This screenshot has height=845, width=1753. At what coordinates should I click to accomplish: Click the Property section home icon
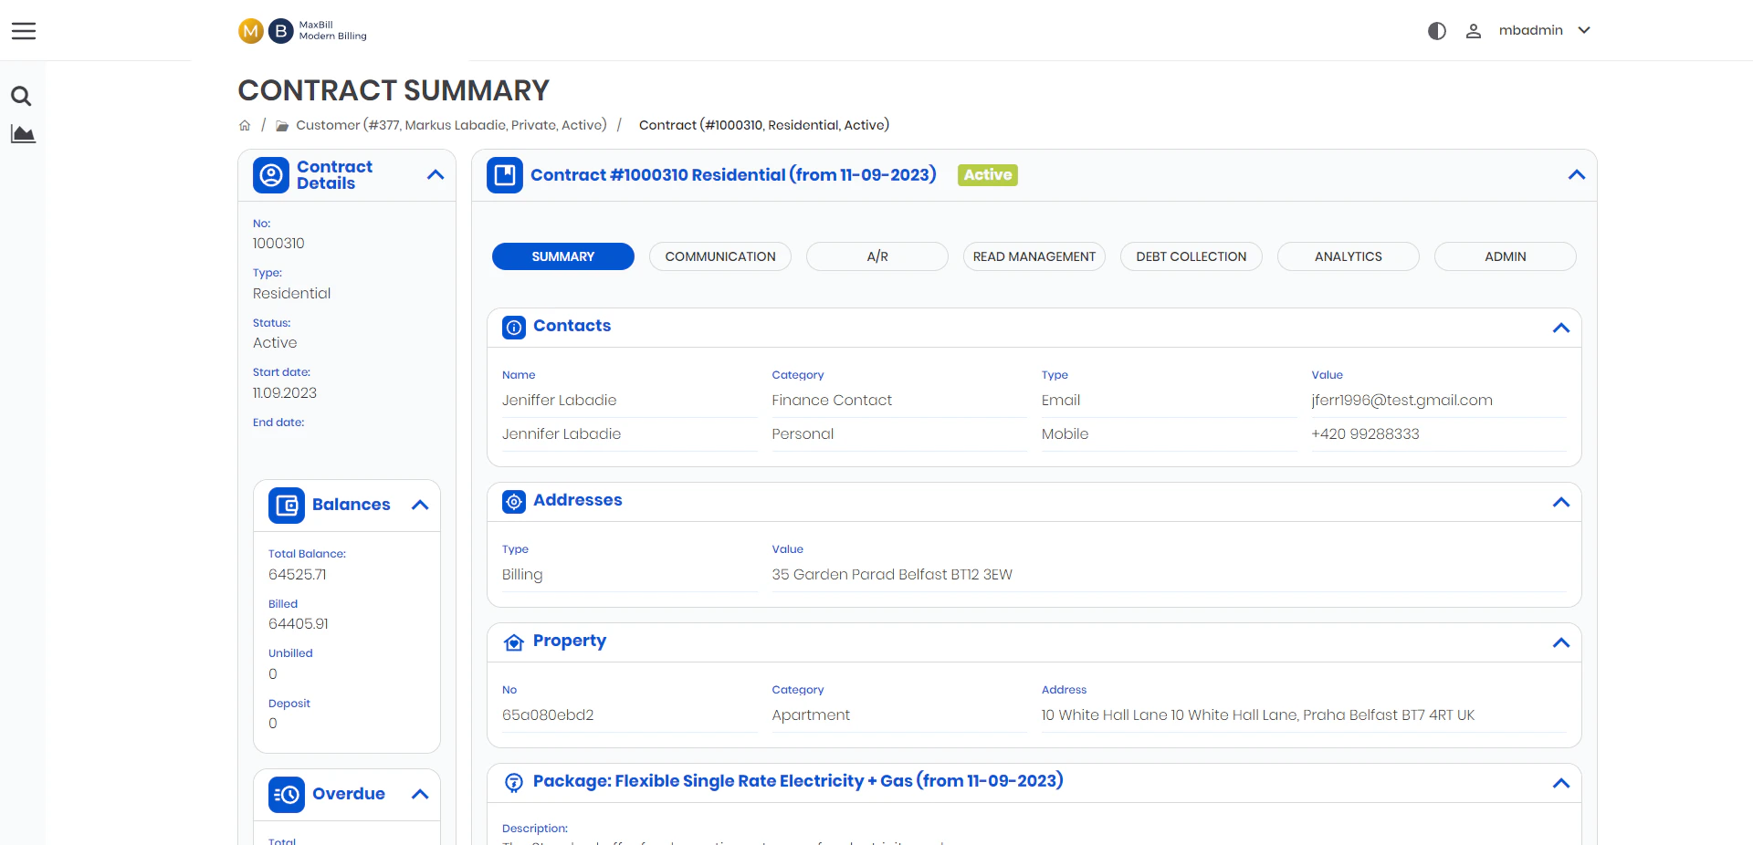coord(513,642)
